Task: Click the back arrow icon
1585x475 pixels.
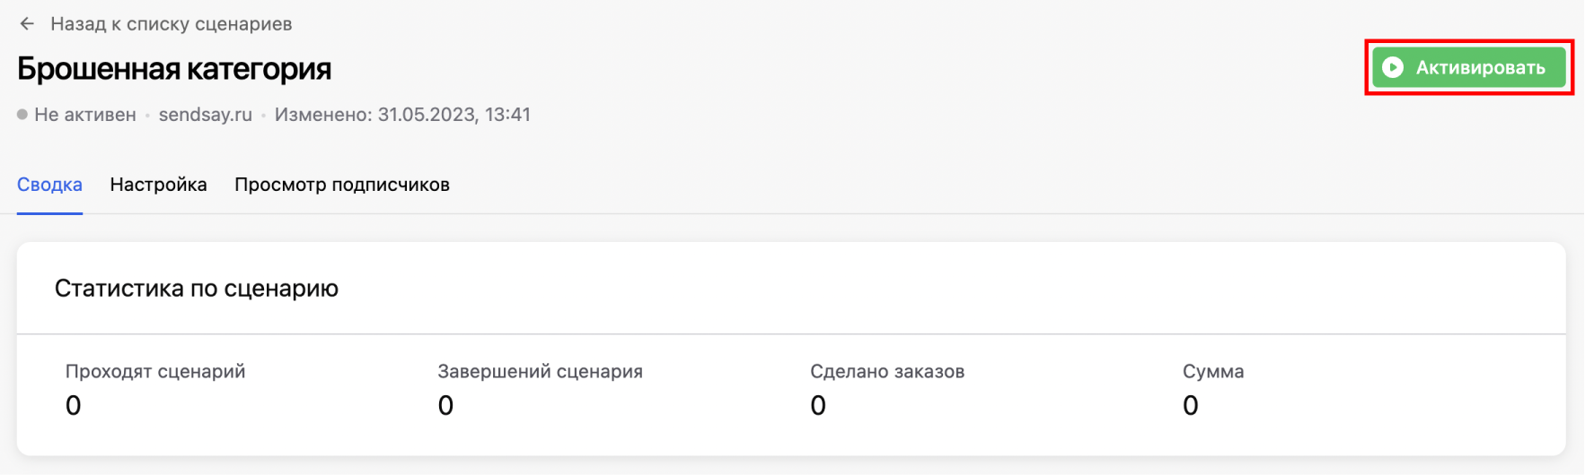Action: tap(27, 24)
